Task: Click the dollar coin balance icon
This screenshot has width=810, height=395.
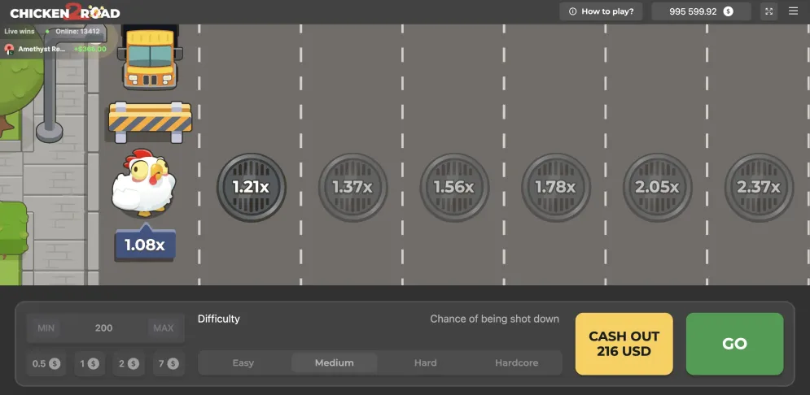Action: (x=728, y=11)
